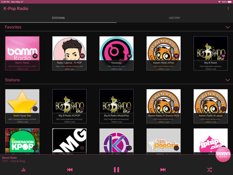Play the Radio Kpop Star station

pyautogui.click(x=22, y=106)
